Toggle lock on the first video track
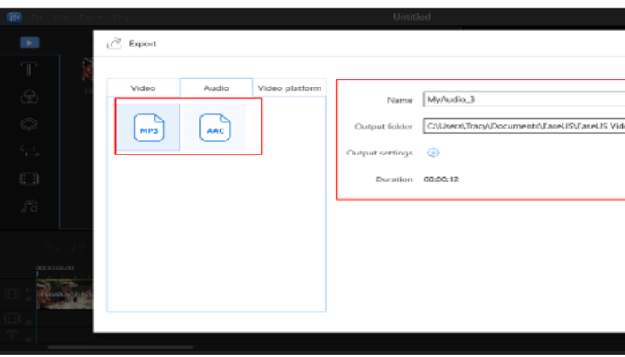The image size is (625, 357). coord(29,299)
